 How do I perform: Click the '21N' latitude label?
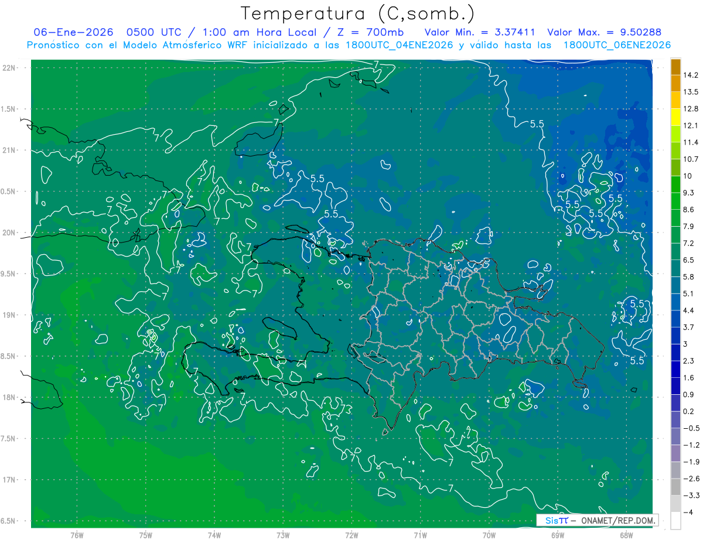coord(9,150)
